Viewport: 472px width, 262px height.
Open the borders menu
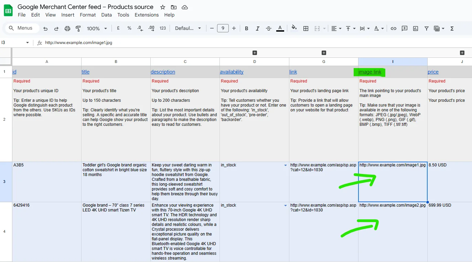click(305, 29)
